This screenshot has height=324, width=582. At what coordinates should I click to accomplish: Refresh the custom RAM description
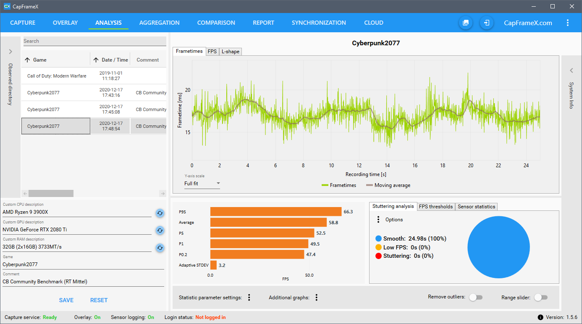[x=160, y=248]
